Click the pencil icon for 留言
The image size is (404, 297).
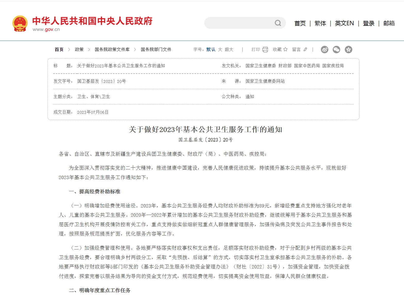click(305, 49)
